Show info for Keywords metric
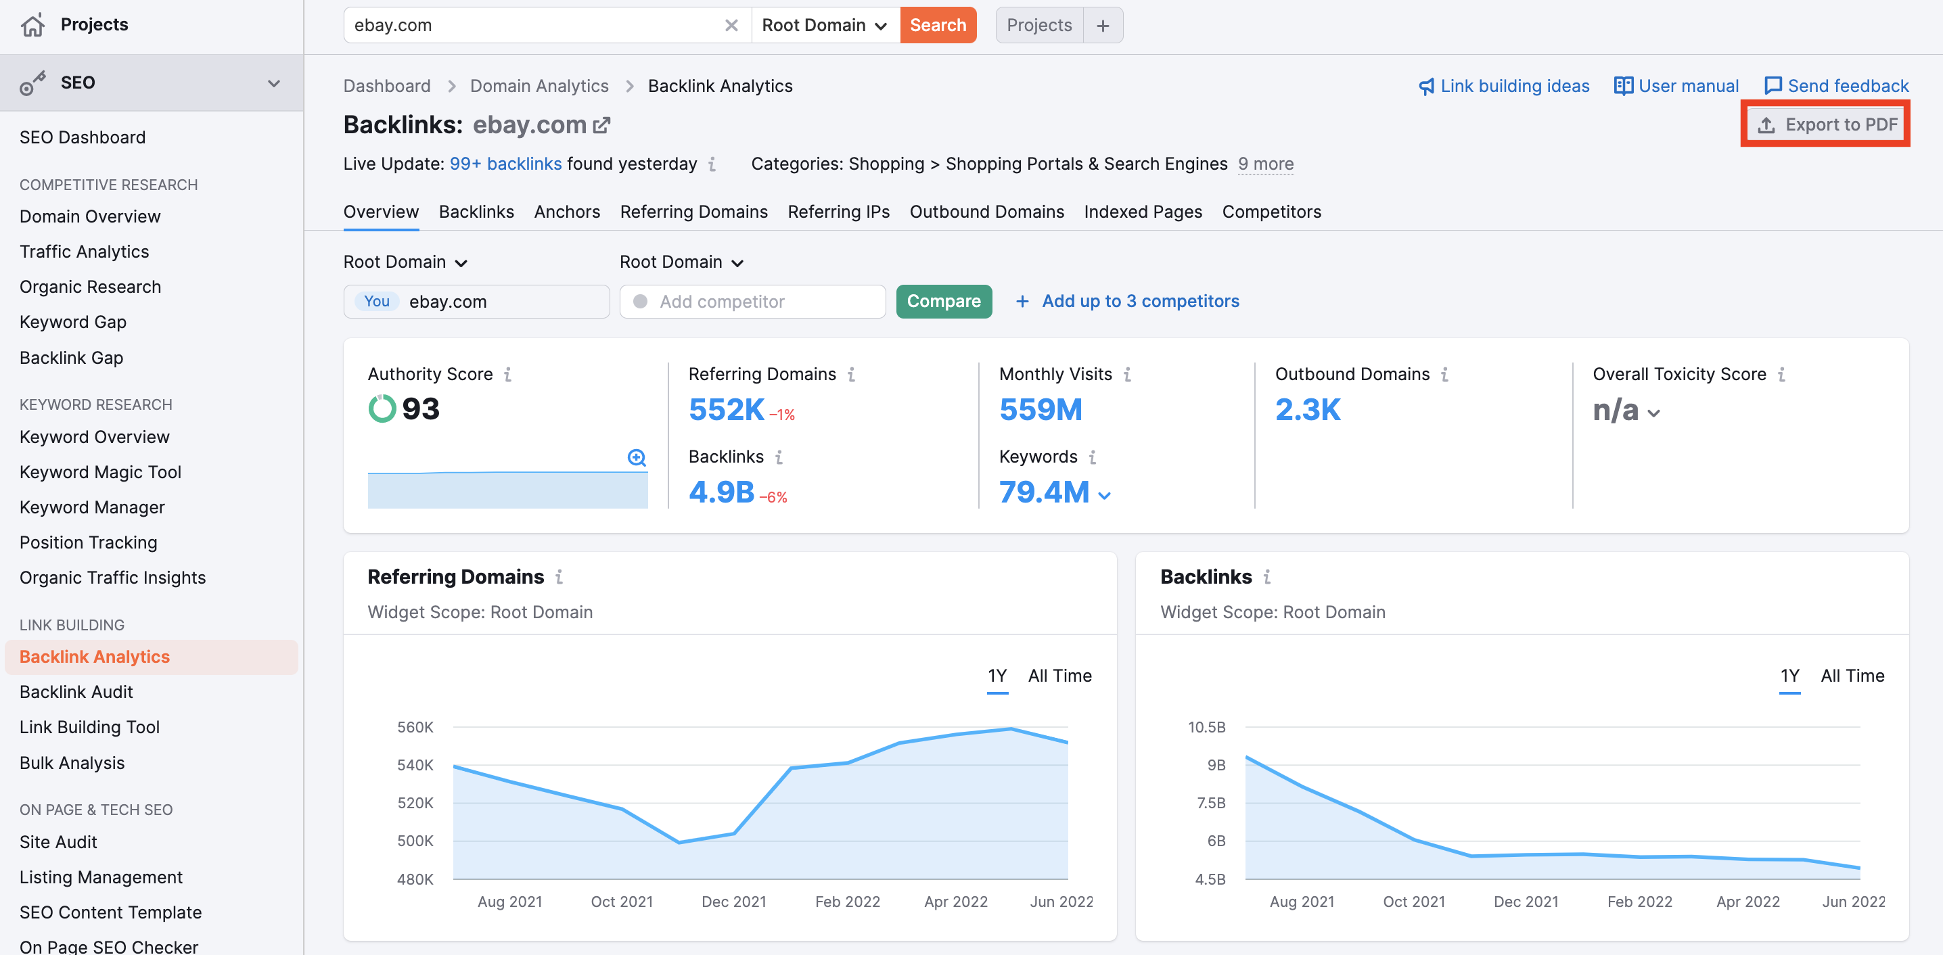The height and width of the screenshot is (955, 1943). tap(1092, 457)
